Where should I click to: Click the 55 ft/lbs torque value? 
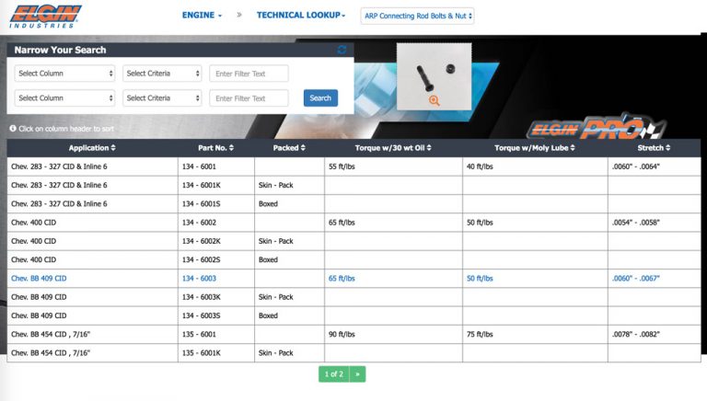click(342, 166)
